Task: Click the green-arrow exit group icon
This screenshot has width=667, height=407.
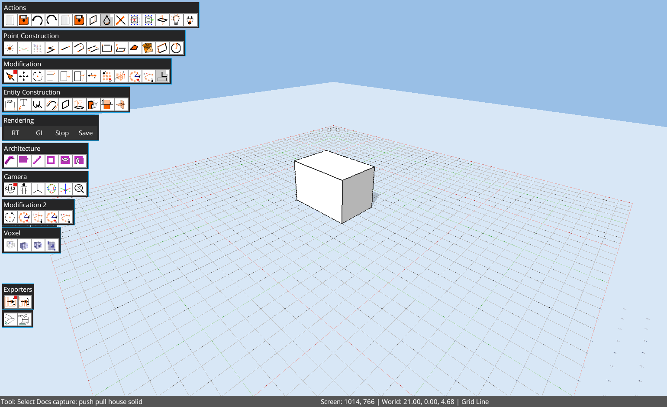Action: [148, 20]
